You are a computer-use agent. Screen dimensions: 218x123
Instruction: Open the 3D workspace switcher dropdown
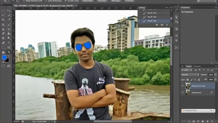pos(207,1)
